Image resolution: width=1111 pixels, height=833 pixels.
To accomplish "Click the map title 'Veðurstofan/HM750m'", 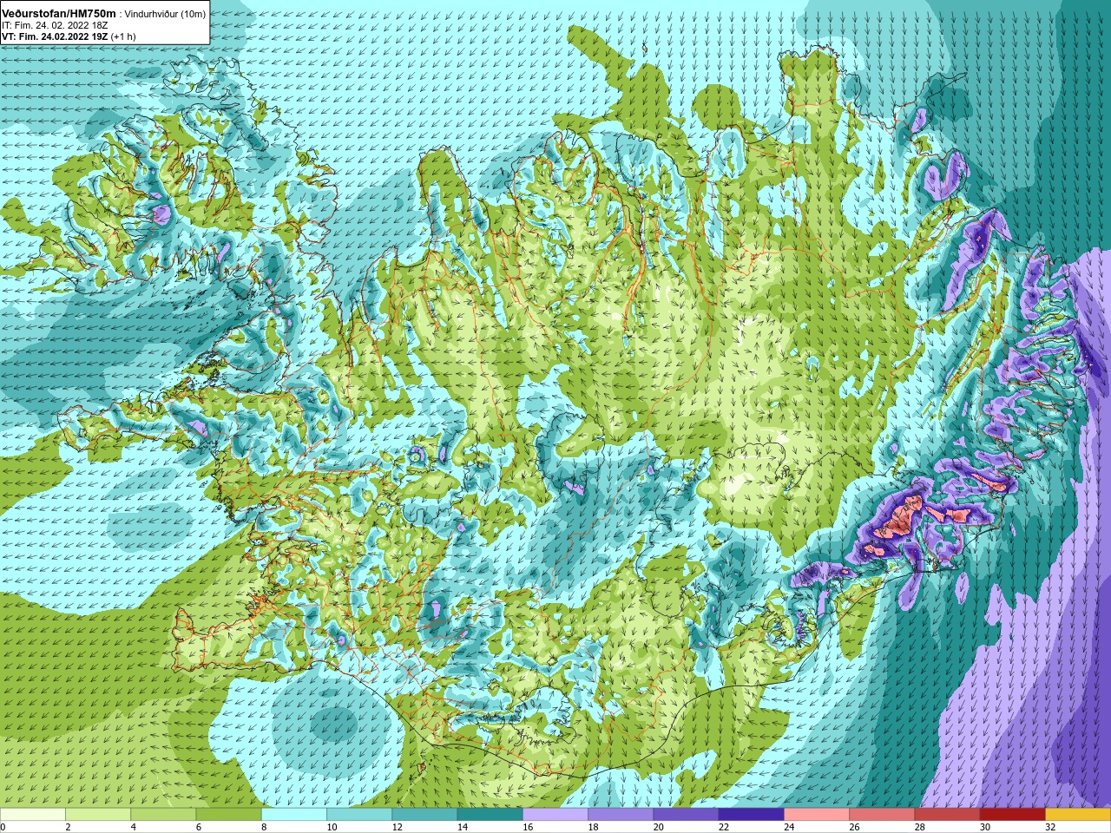I will [59, 14].
